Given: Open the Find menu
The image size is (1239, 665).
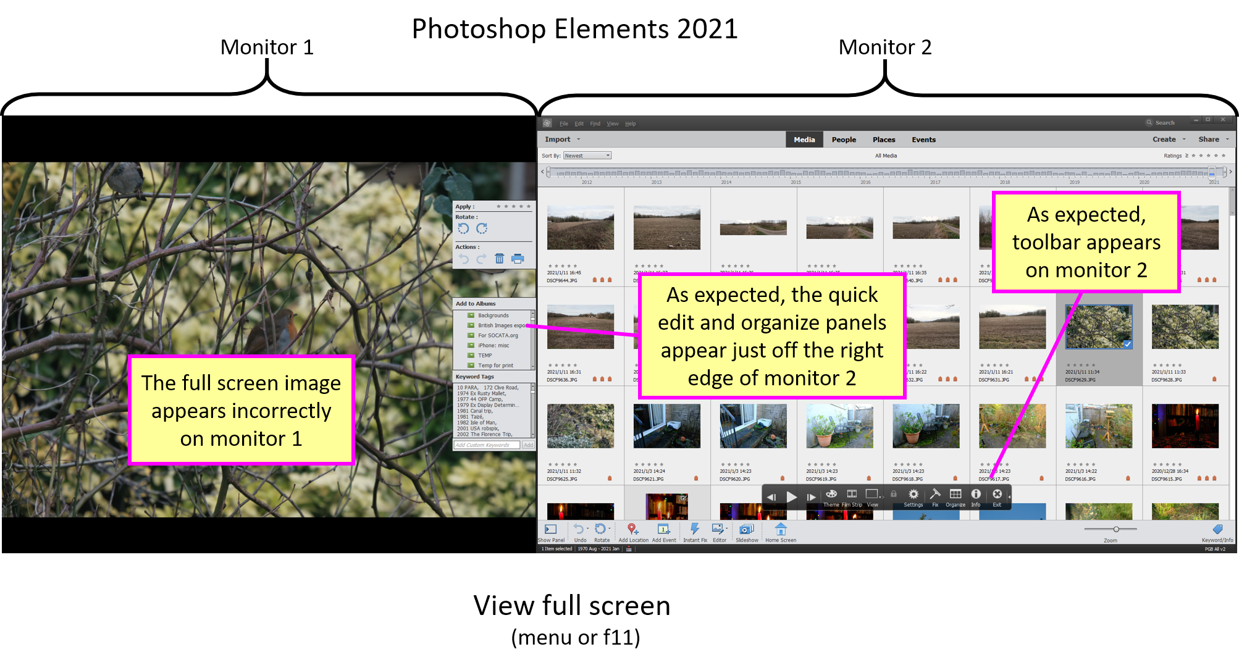Looking at the screenshot, I should coord(595,123).
